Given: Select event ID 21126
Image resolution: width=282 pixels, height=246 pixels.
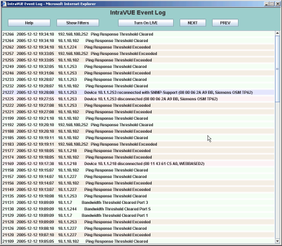Looking at the screenshot, I should coord(8,229).
